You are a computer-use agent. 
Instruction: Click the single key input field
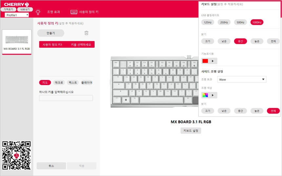point(66,98)
